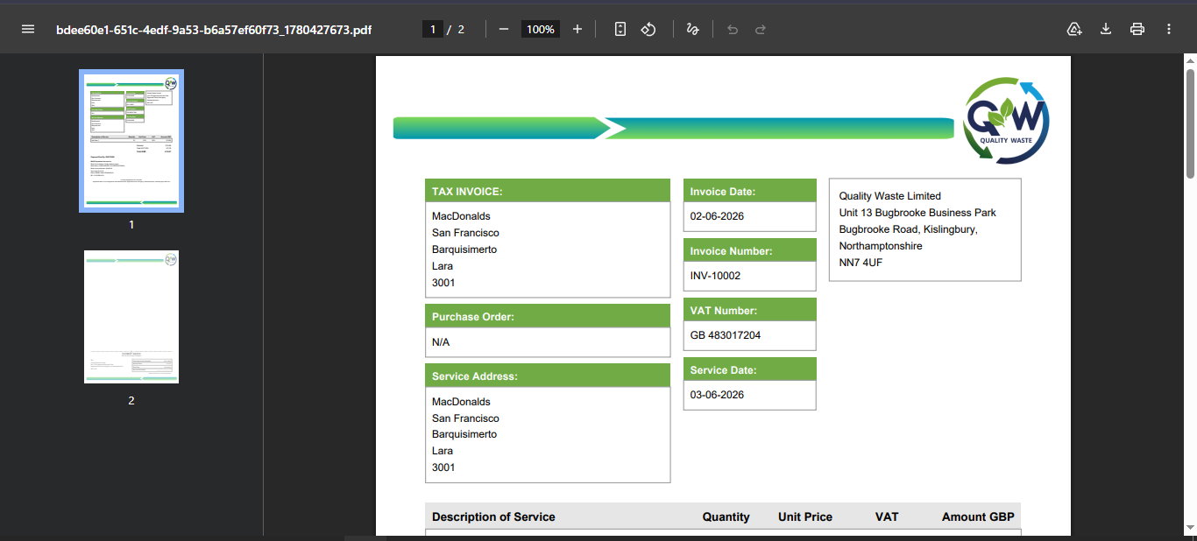Click the Invoice Date label
This screenshot has width=1197, height=541.
pyautogui.click(x=723, y=191)
